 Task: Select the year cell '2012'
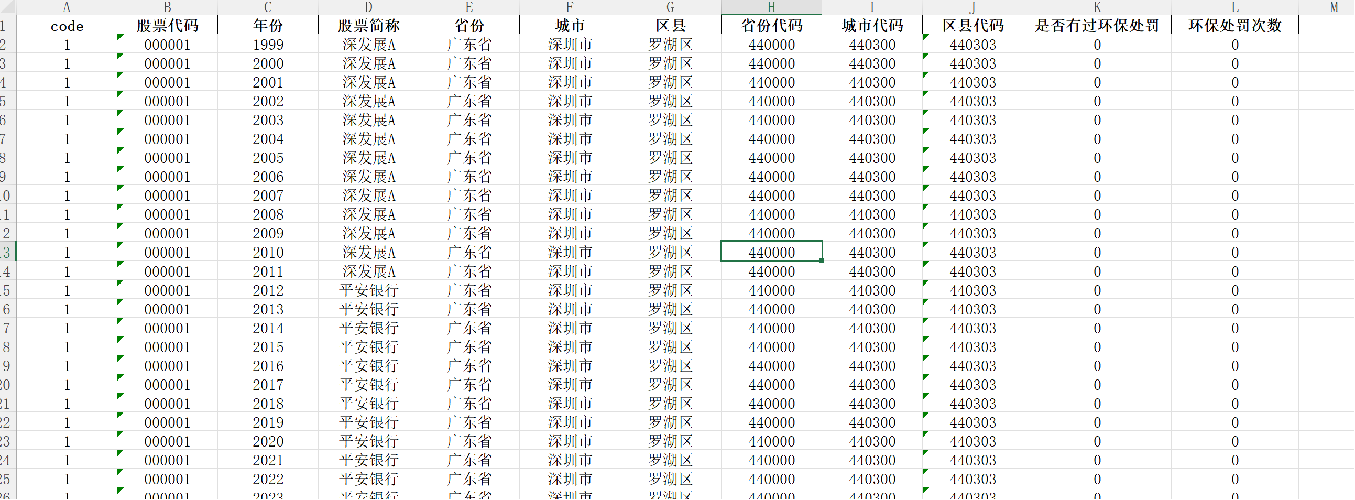pyautogui.click(x=268, y=290)
